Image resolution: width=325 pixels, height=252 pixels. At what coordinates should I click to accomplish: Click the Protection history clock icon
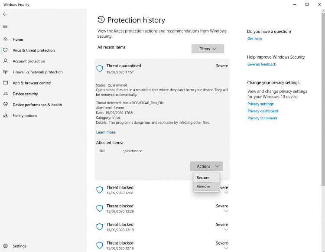coord(101,20)
